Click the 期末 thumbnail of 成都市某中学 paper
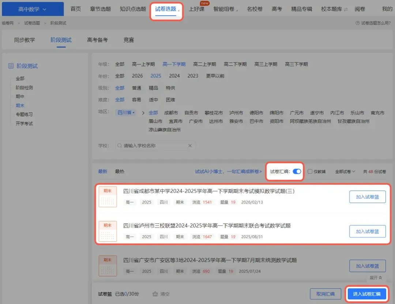Screen dimensions: 395x304 [108, 196]
